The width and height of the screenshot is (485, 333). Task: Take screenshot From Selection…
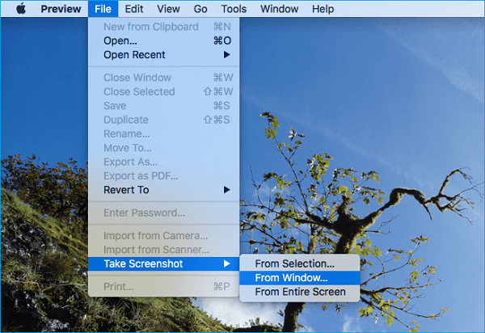click(x=299, y=263)
